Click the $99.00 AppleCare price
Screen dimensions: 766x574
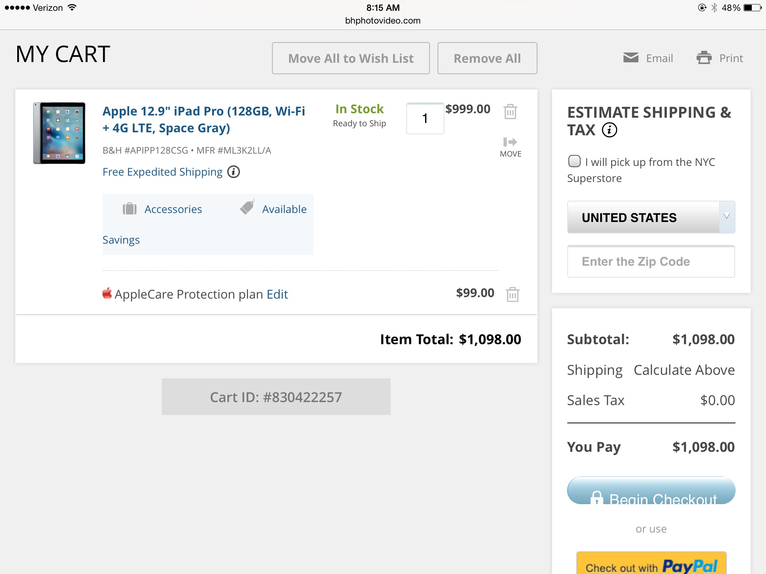pos(475,293)
